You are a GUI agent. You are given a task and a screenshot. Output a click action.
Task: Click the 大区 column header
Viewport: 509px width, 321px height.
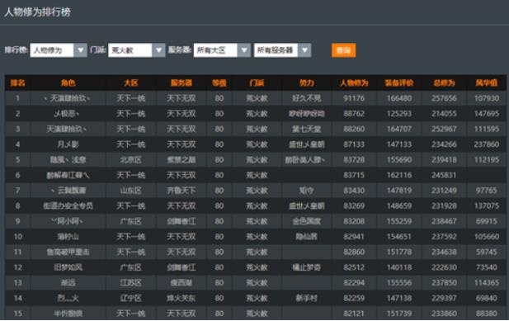tap(131, 83)
